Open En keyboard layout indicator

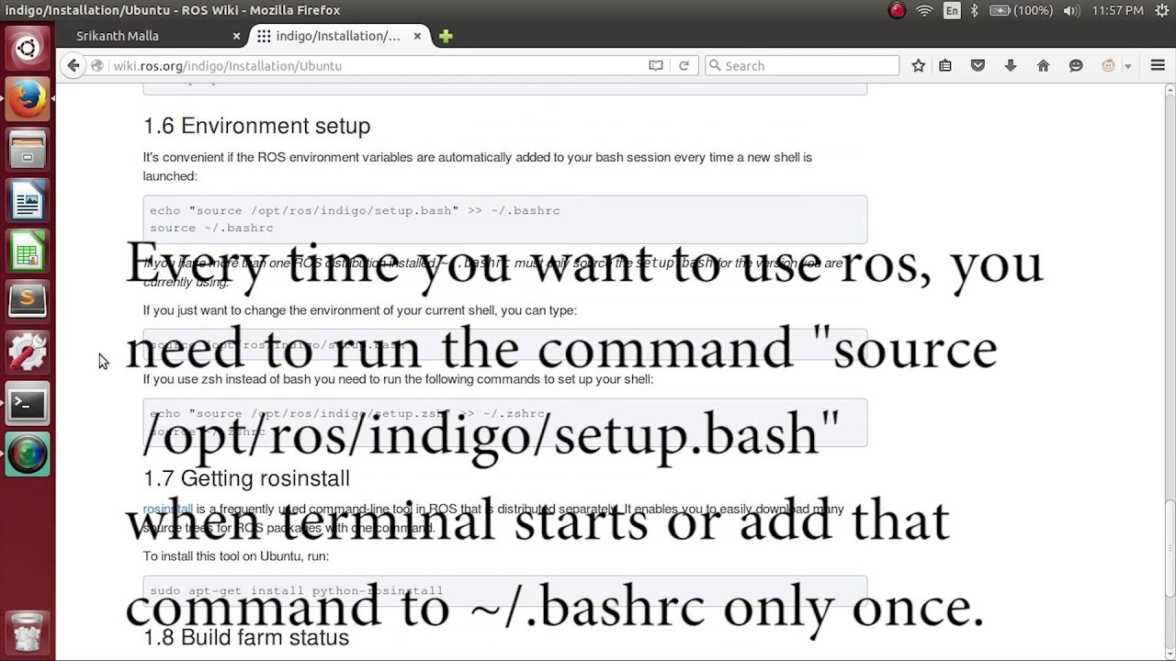tap(952, 10)
